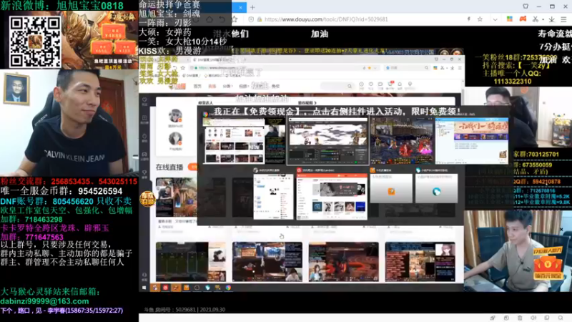Click the bell icon in Douyu header
Image resolution: width=572 pixels, height=322 pixels.
(400, 85)
